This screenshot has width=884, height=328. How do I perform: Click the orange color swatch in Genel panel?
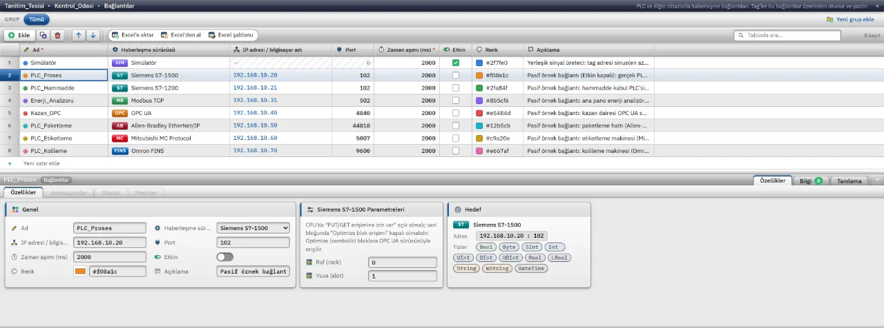[80, 271]
